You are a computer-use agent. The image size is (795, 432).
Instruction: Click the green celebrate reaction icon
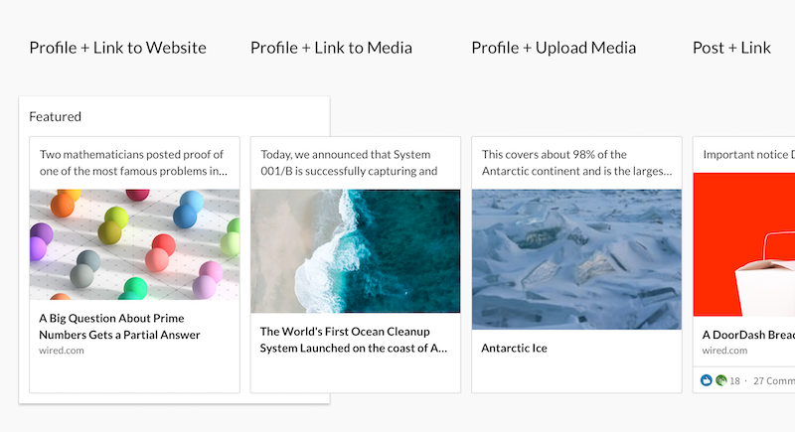[x=721, y=380]
